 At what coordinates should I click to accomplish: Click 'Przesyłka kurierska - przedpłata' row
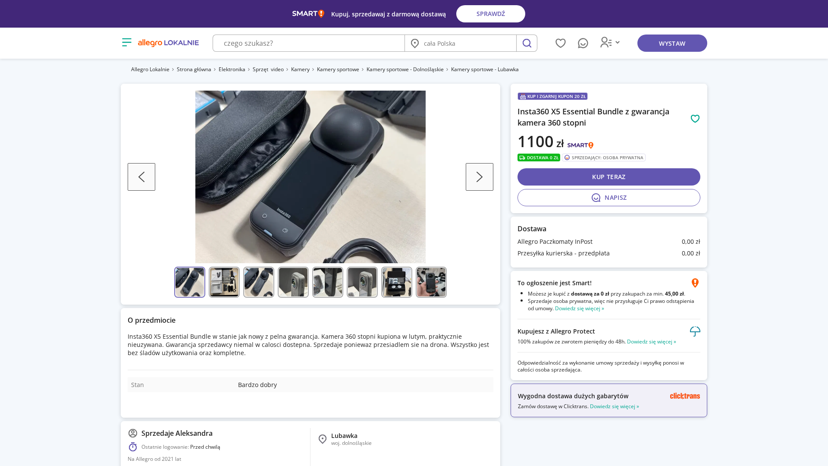[x=609, y=253]
